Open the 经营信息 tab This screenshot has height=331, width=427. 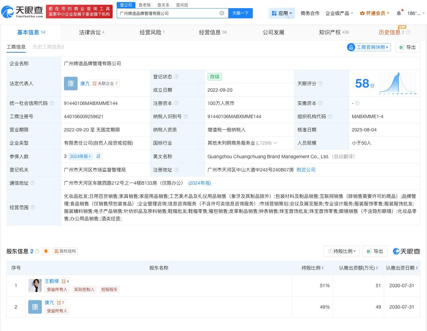(213, 32)
